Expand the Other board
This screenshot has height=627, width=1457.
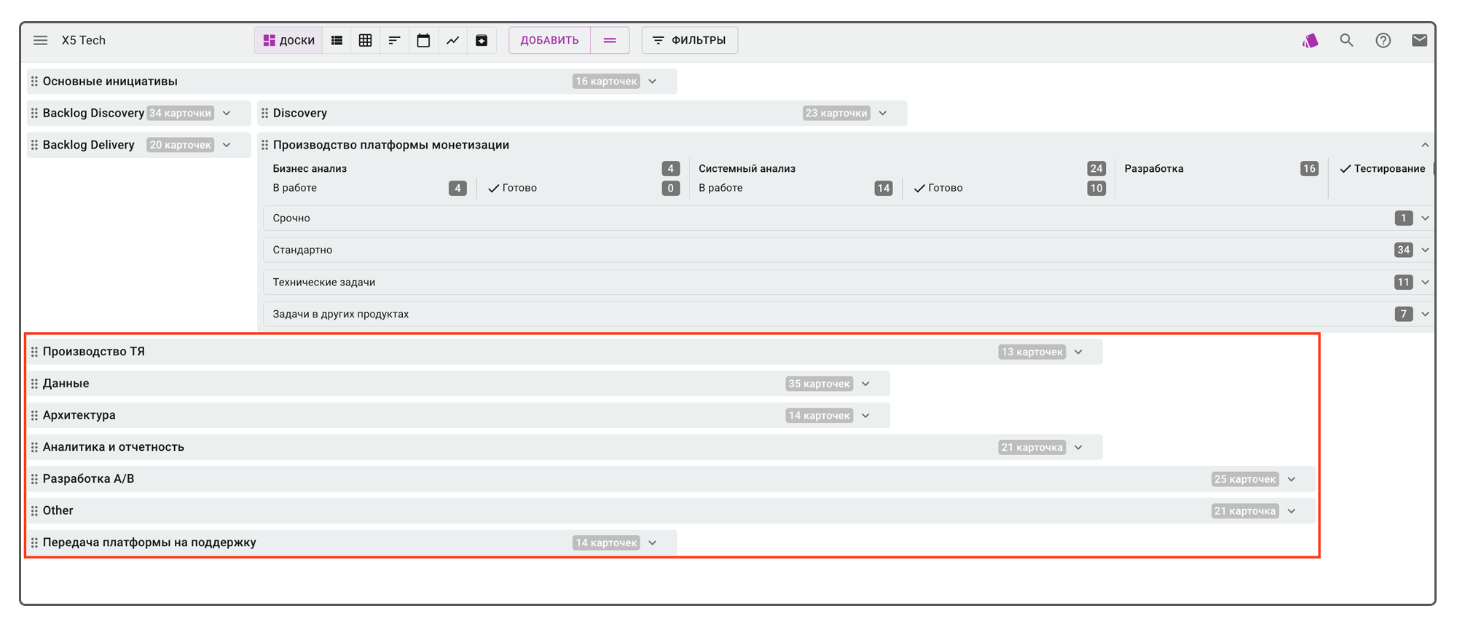pos(1292,511)
